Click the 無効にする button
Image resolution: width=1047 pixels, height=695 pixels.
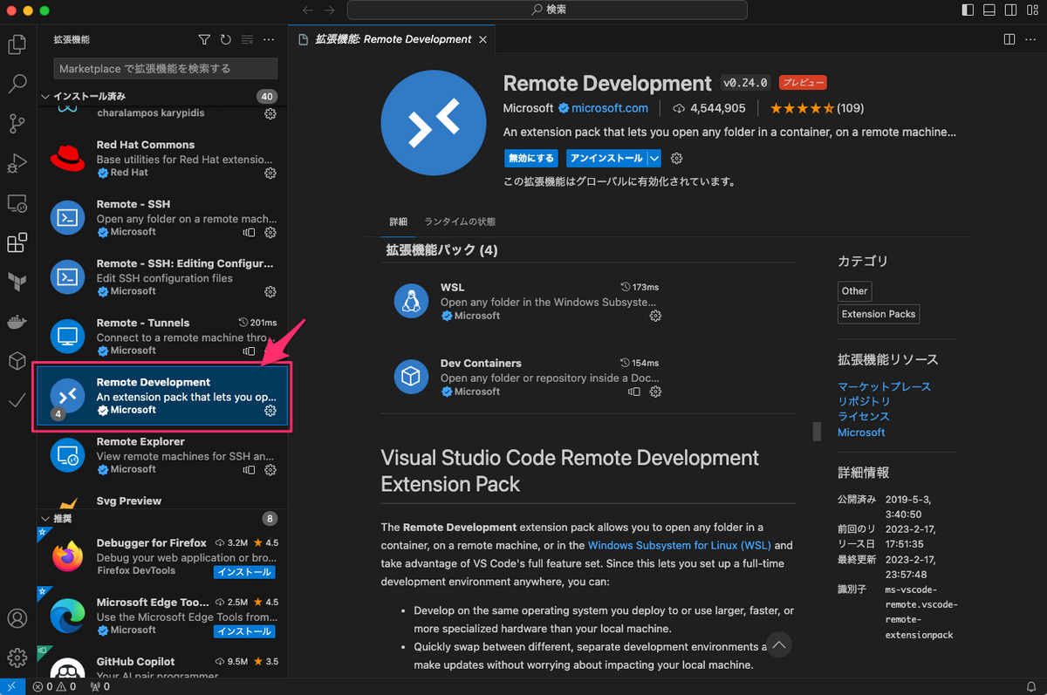530,158
